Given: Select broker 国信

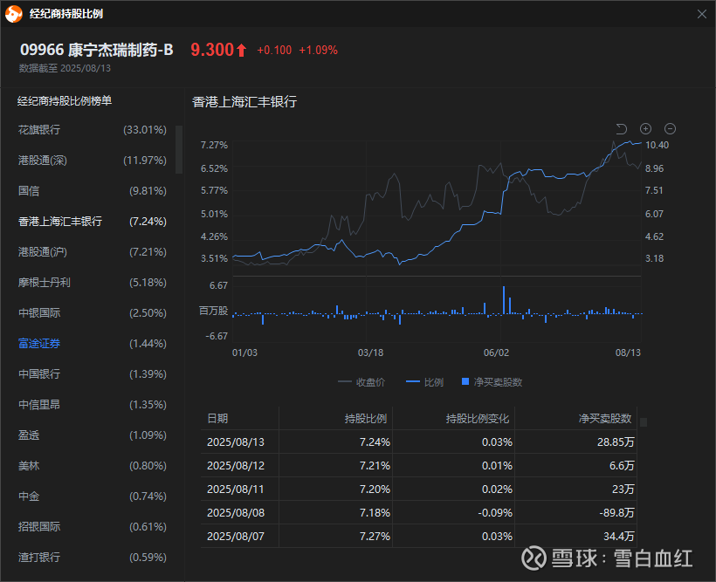Looking at the screenshot, I should (x=93, y=191).
